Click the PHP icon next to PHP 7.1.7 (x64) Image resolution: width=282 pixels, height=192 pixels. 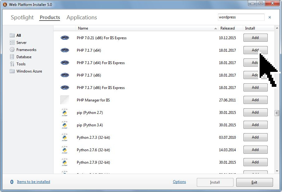(65, 50)
